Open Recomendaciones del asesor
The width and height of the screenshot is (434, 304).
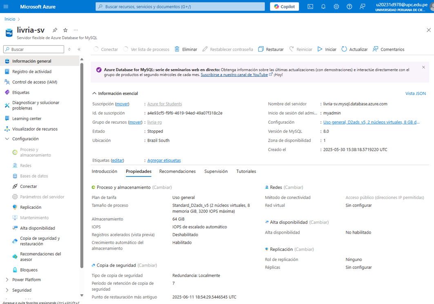tap(40, 257)
